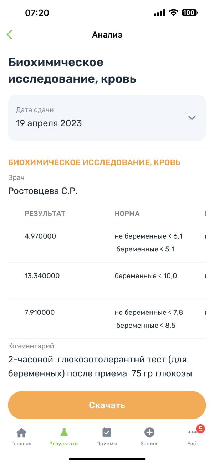The width and height of the screenshot is (214, 464).
Task: Open the Ещё three-dots icon
Action: [x=192, y=433]
